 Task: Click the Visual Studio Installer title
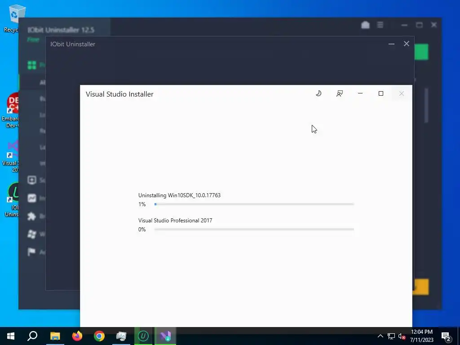tap(119, 94)
